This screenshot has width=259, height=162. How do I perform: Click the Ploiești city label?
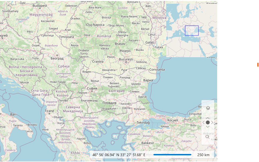coord(125,51)
